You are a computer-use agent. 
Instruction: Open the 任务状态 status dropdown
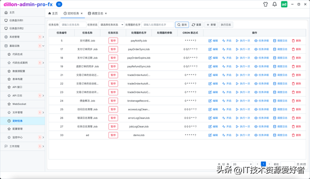point(111,25)
